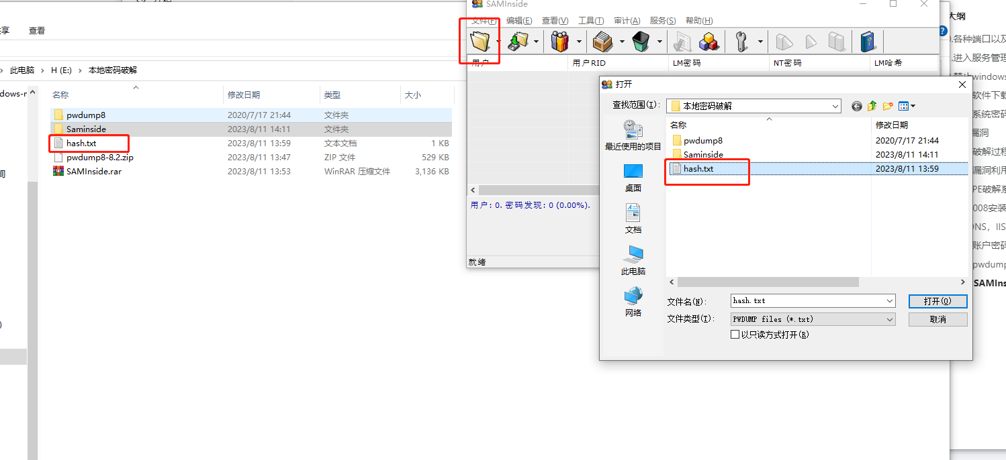Open the blue help book icon

868,42
